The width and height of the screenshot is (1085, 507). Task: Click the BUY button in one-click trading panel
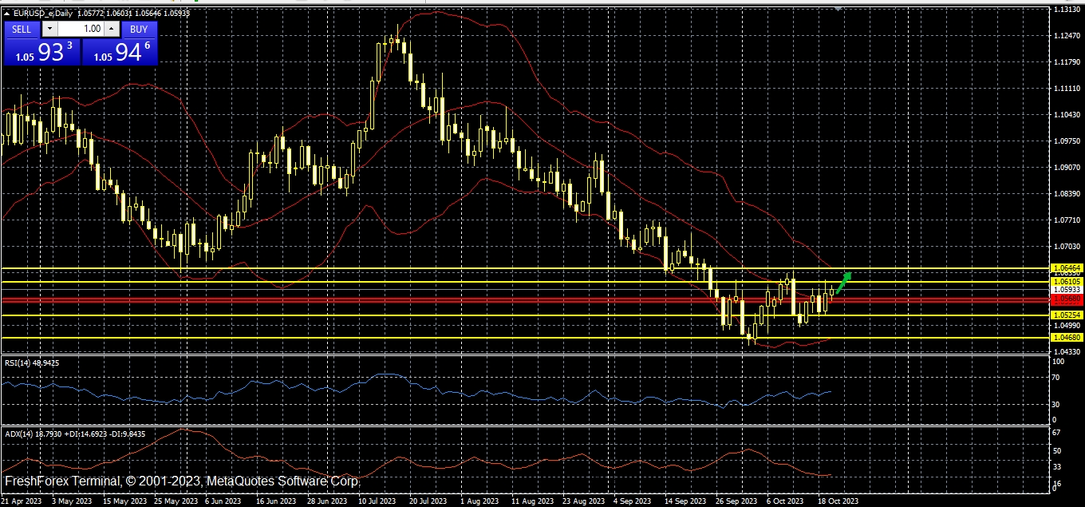(x=139, y=29)
